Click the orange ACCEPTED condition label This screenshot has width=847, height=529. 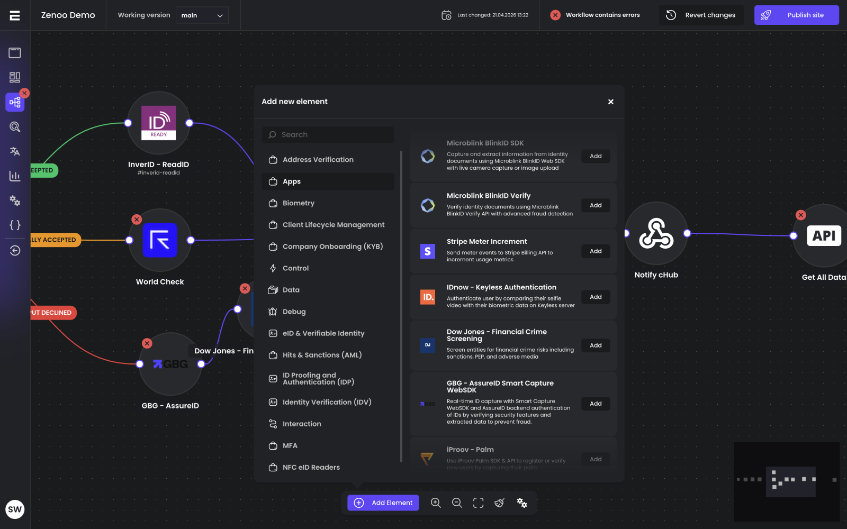[56, 240]
